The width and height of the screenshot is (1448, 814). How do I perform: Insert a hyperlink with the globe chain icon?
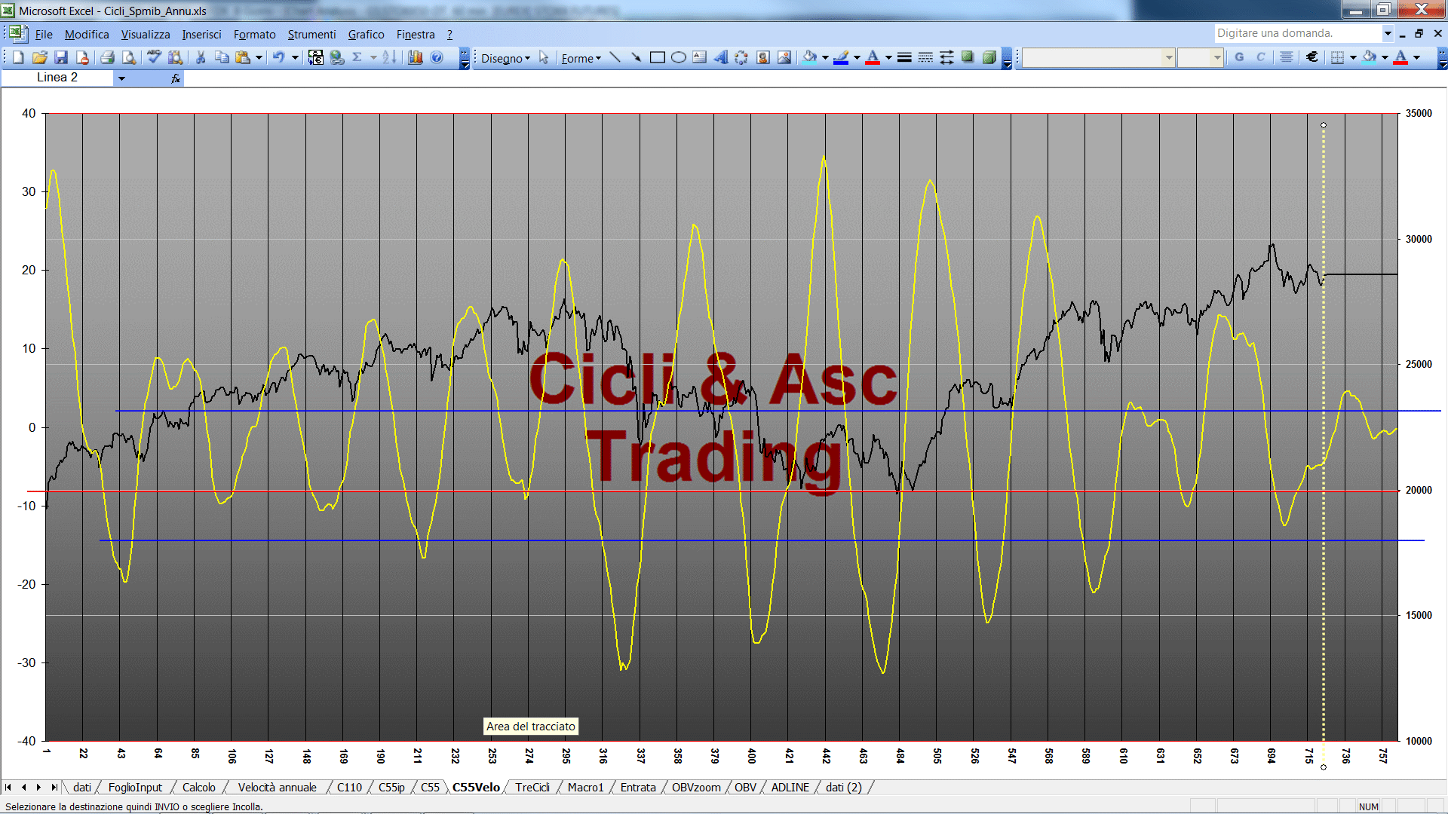tap(337, 57)
